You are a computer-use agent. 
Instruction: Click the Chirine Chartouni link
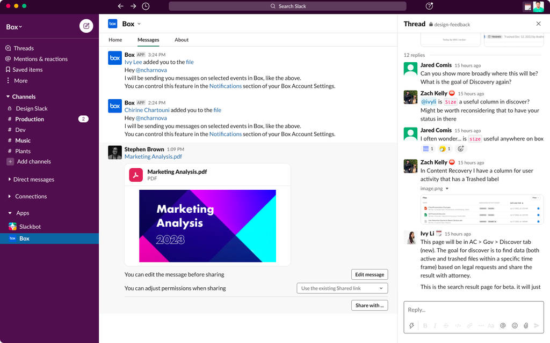147,110
